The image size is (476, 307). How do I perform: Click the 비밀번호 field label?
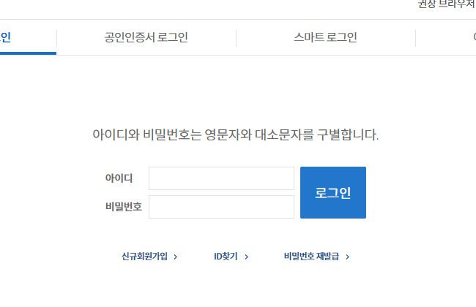(124, 207)
